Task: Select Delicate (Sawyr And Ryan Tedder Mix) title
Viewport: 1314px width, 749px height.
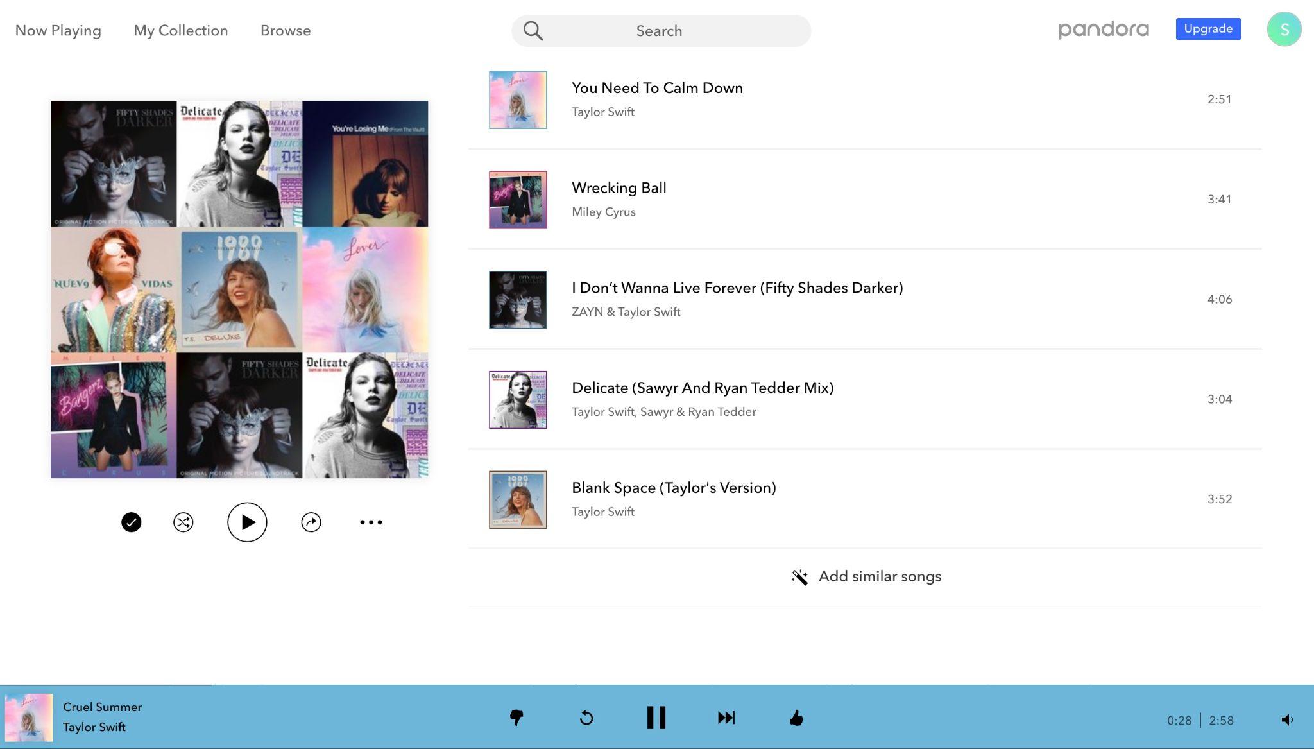Action: pos(703,388)
